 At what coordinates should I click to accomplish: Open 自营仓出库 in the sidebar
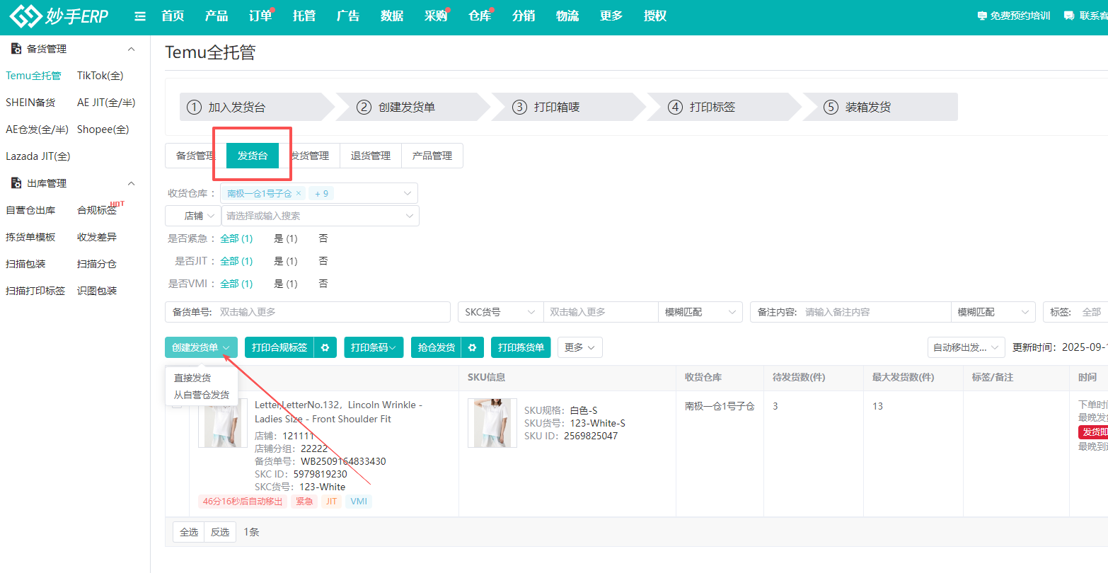pos(30,210)
